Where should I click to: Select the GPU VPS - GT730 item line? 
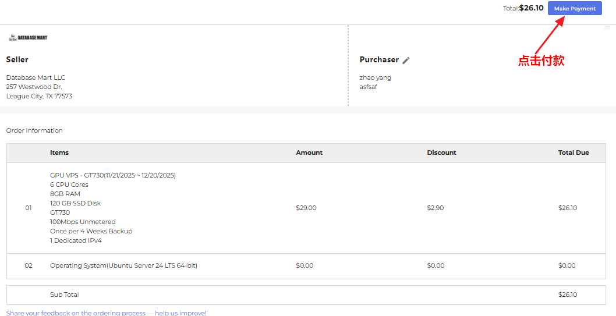[112, 175]
